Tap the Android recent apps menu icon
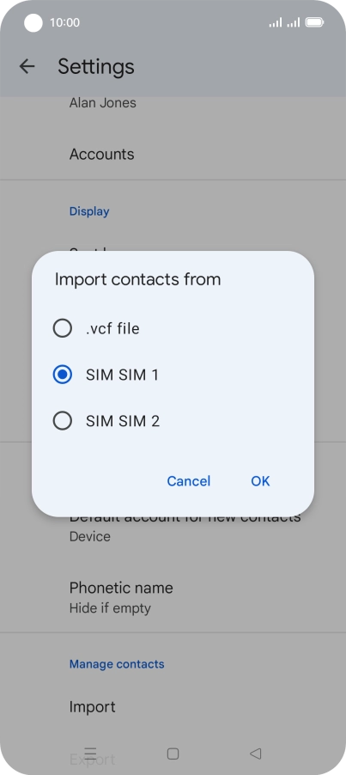The width and height of the screenshot is (346, 775). click(90, 753)
